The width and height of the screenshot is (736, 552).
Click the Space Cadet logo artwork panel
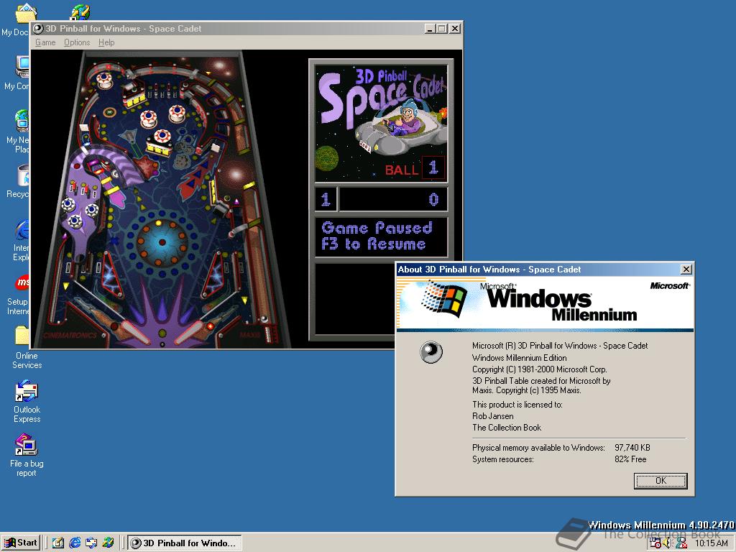click(x=381, y=123)
